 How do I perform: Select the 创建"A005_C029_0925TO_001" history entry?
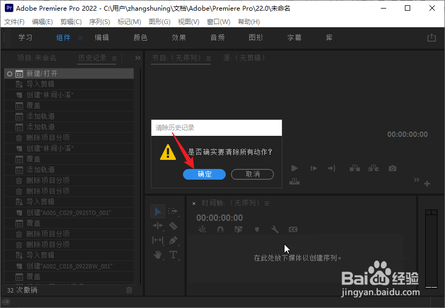(69, 213)
